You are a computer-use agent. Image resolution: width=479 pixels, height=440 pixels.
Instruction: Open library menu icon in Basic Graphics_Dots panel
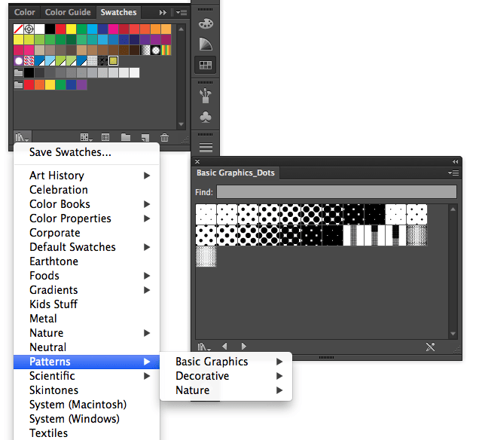point(204,347)
